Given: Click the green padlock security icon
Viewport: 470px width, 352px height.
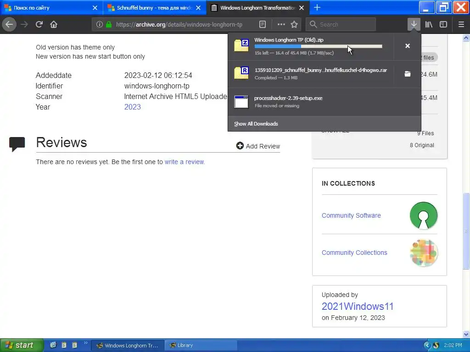Looking at the screenshot, I should [109, 25].
